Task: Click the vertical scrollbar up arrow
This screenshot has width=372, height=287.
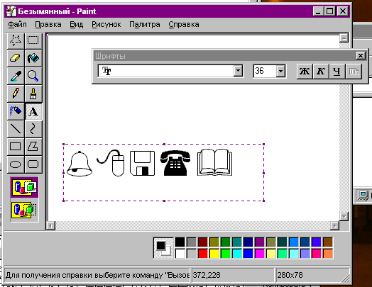Action: (344, 38)
